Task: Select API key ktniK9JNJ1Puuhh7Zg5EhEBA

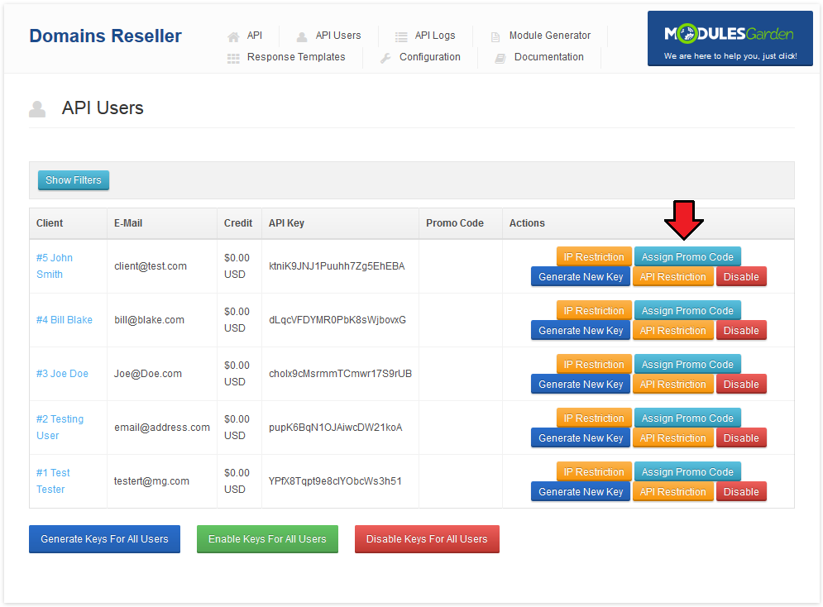Action: tap(337, 266)
